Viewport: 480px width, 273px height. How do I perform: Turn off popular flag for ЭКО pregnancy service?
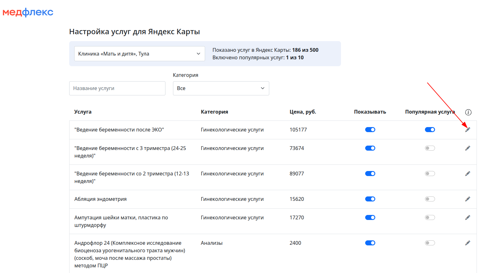click(x=430, y=130)
